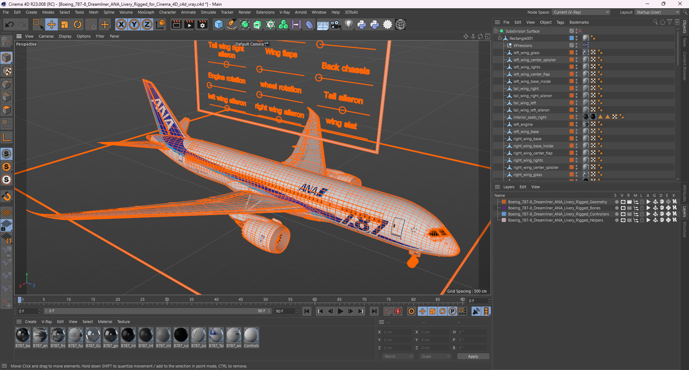Open Scale coordinate mode dropdown
Image resolution: width=689 pixels, height=370 pixels.
[x=436, y=356]
